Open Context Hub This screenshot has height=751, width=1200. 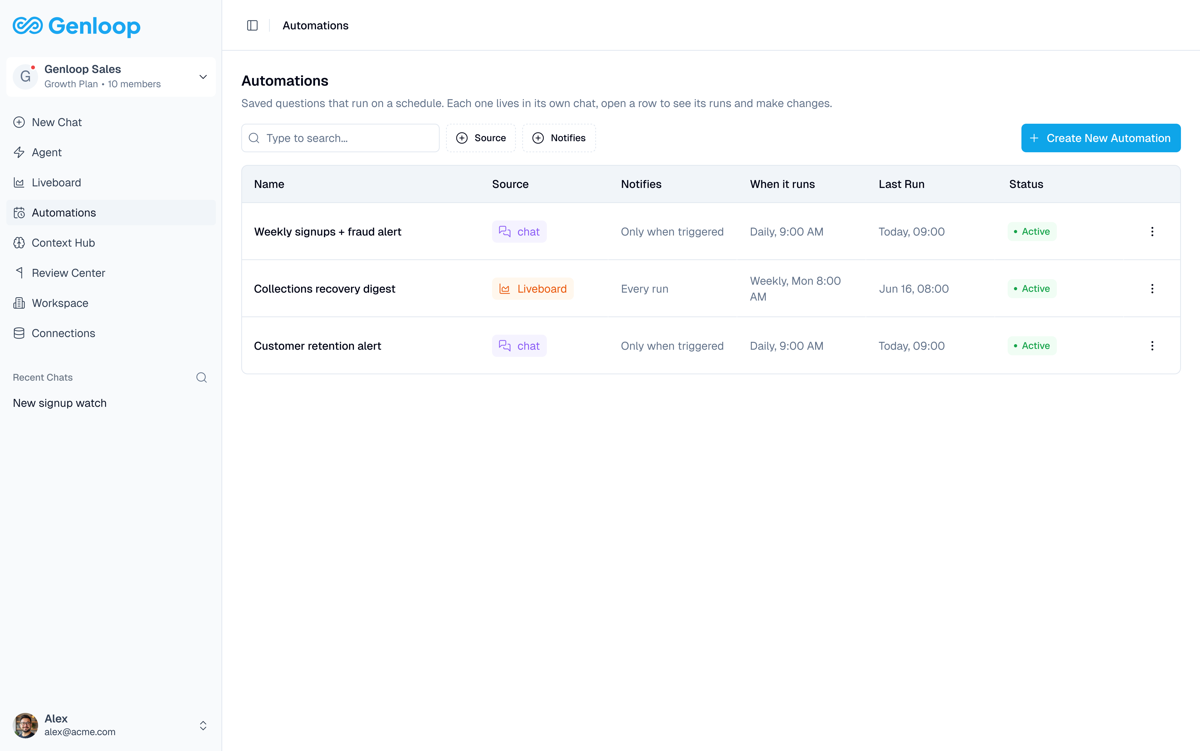(111, 243)
